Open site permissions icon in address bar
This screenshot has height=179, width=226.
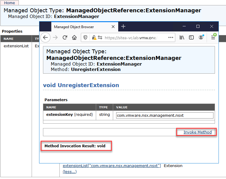pos(100,37)
